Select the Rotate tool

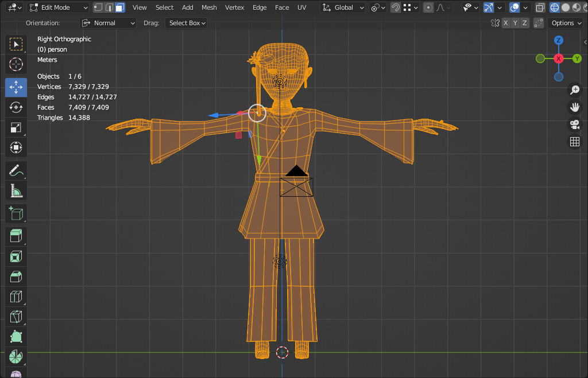click(16, 107)
